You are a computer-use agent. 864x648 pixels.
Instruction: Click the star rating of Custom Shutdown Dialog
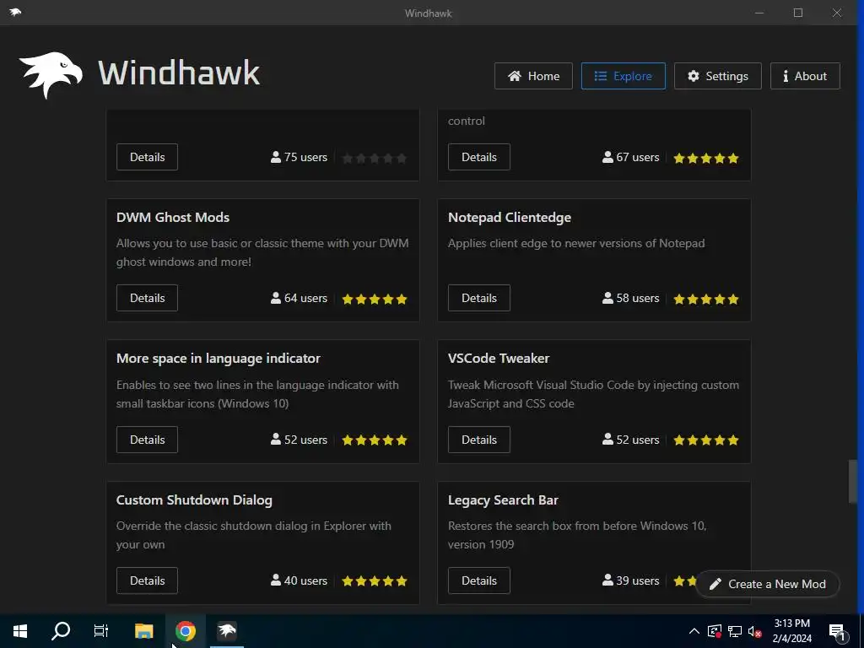(x=374, y=581)
